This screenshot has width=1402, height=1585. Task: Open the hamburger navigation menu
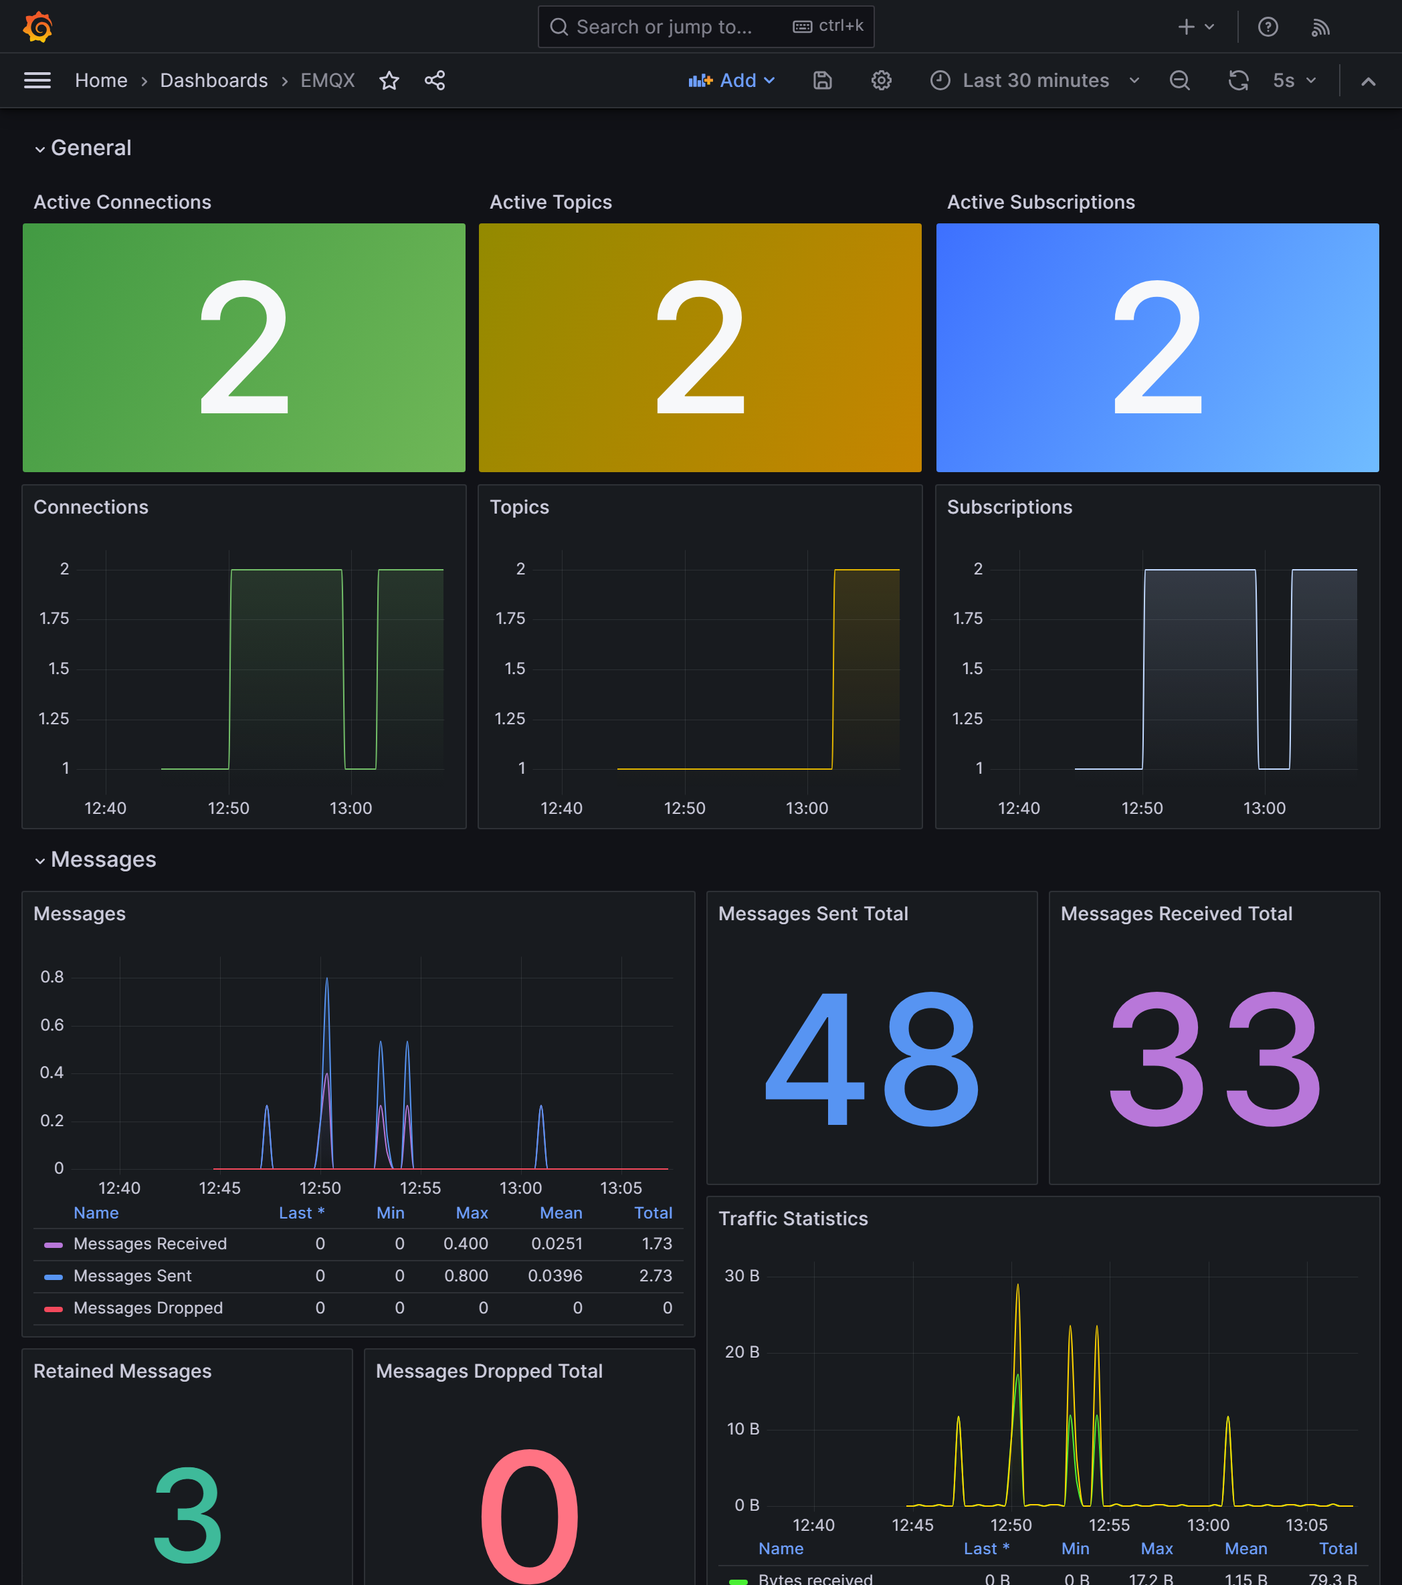click(37, 81)
